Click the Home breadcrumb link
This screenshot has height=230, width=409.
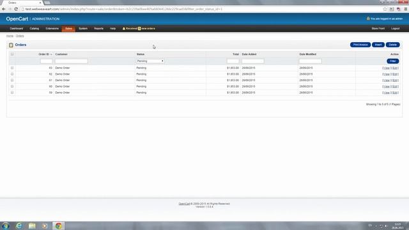tap(10, 36)
